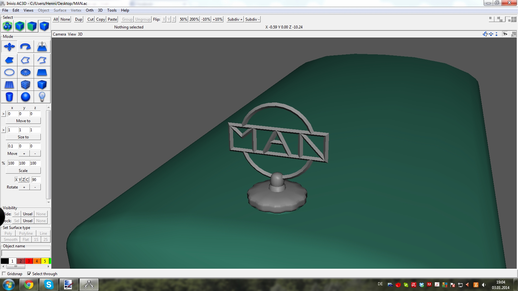Click the palette horizontal scrollbar thumb
Screen dimensions: 518x291
pos(16,267)
